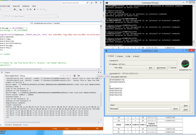Click the Quick Launch search magnifier icon
Image resolution: width=196 pixels, height=135 pixels.
pyautogui.click(x=87, y=3)
